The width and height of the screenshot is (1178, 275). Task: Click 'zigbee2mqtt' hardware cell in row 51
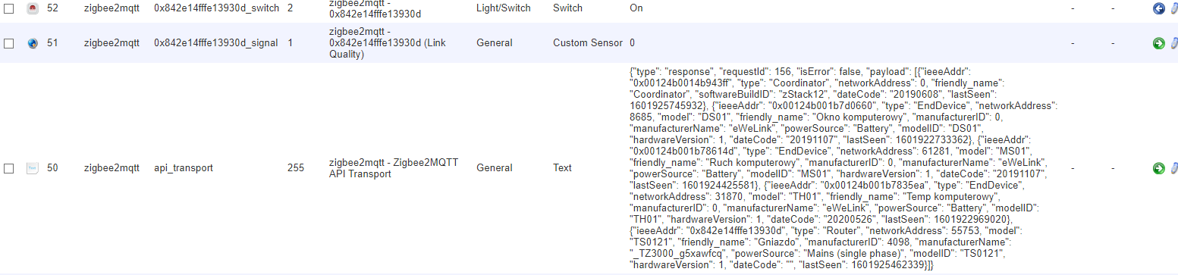tap(112, 43)
